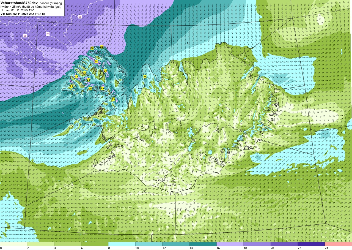Click the 14–16 m/s dark teal legend swatch
The image size is (352, 250).
coord(203,244)
